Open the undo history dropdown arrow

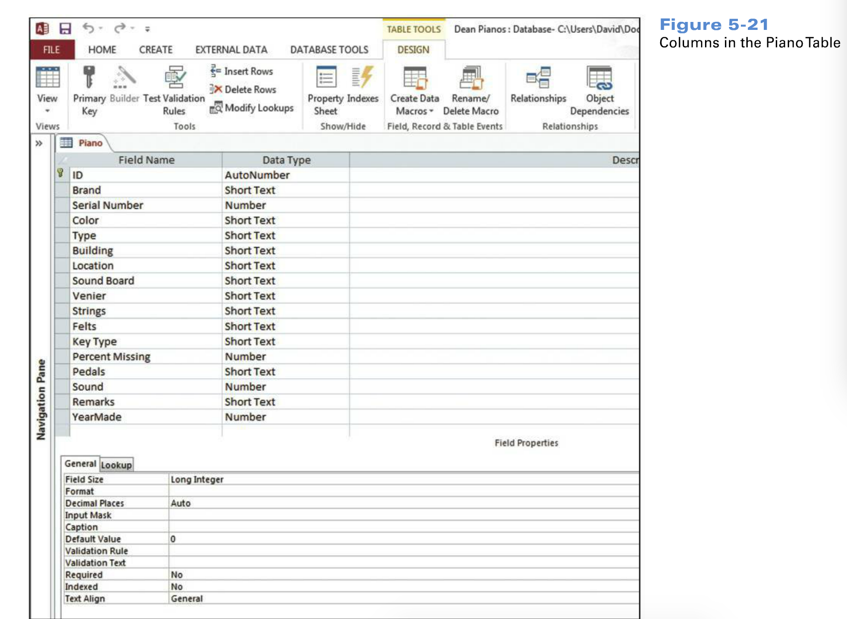pos(101,28)
